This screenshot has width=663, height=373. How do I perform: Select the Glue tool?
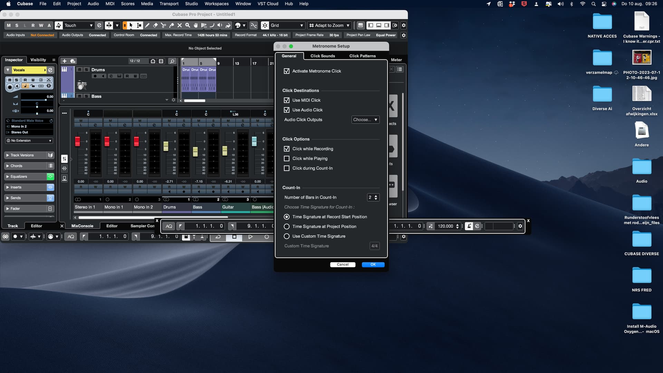[x=172, y=25]
